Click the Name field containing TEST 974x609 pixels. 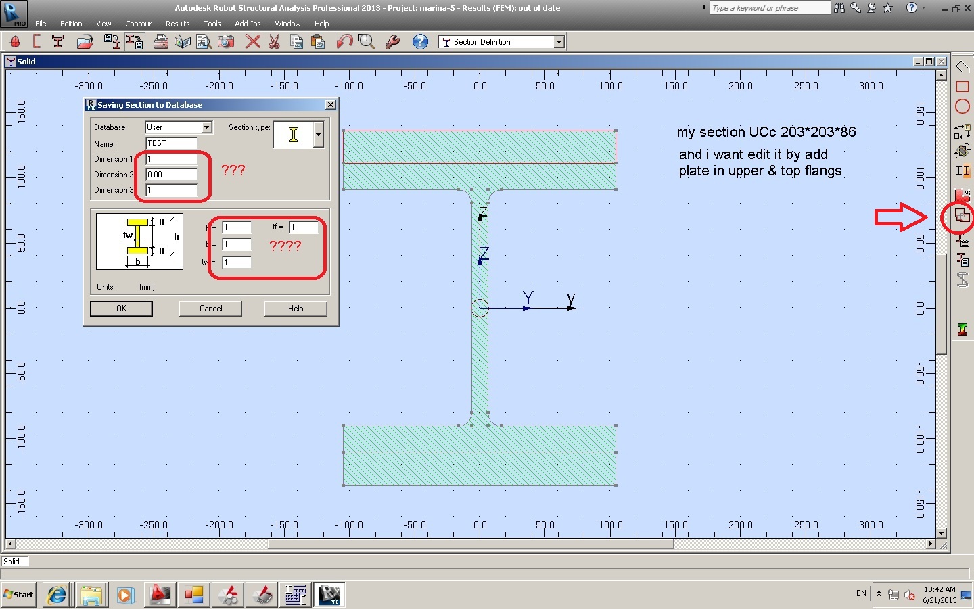(x=170, y=143)
